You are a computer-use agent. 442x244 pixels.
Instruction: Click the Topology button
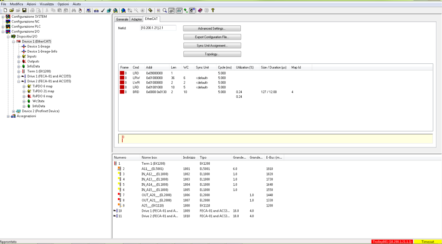pos(212,54)
